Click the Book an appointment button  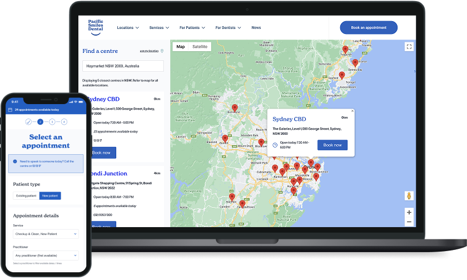pyautogui.click(x=369, y=27)
